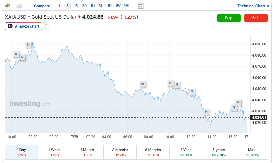Open the chart layout table icon
The image size is (274, 163).
pos(140,6)
